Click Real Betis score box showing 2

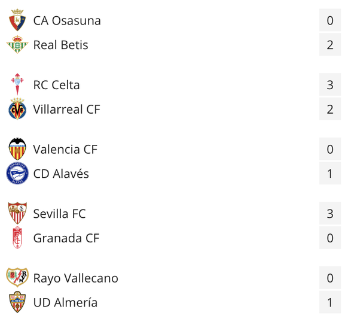[x=330, y=45]
